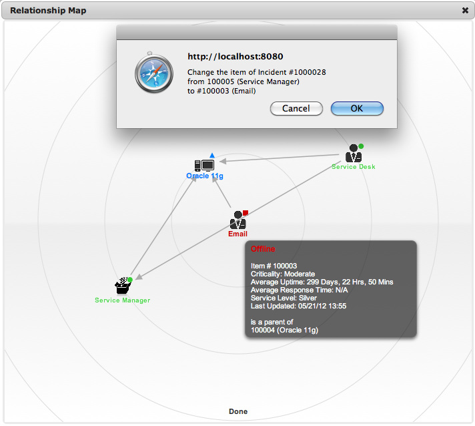Click the Average Uptime line in tooltip
This screenshot has height=426, width=475.
point(322,282)
